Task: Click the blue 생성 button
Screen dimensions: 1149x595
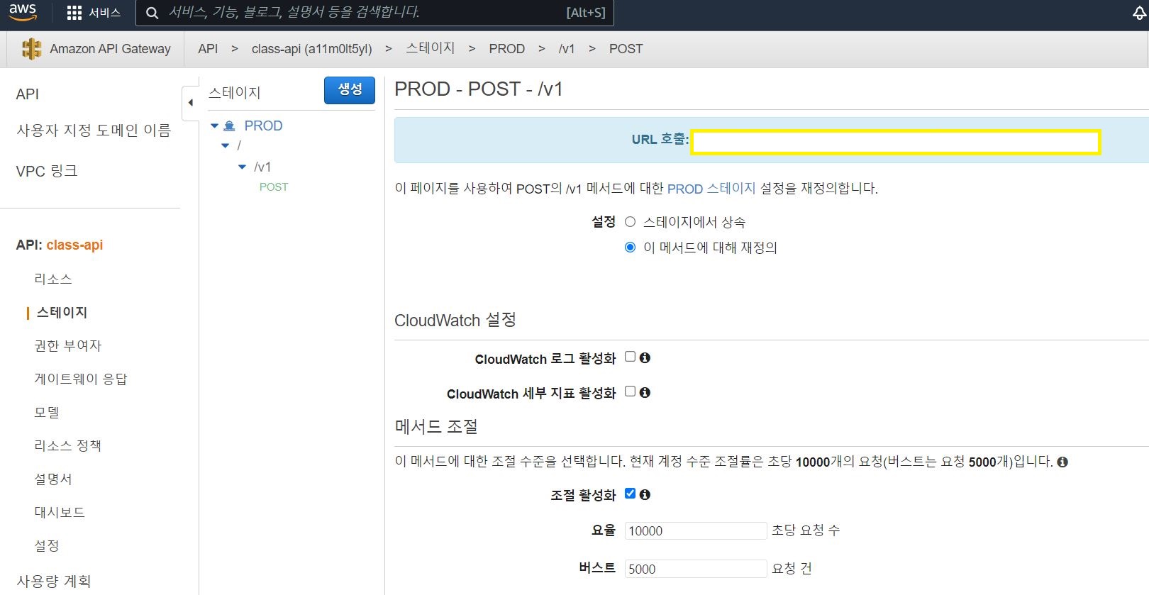Action: pos(350,90)
